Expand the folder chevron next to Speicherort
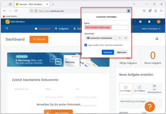The image size is (166, 114). pos(126,38)
